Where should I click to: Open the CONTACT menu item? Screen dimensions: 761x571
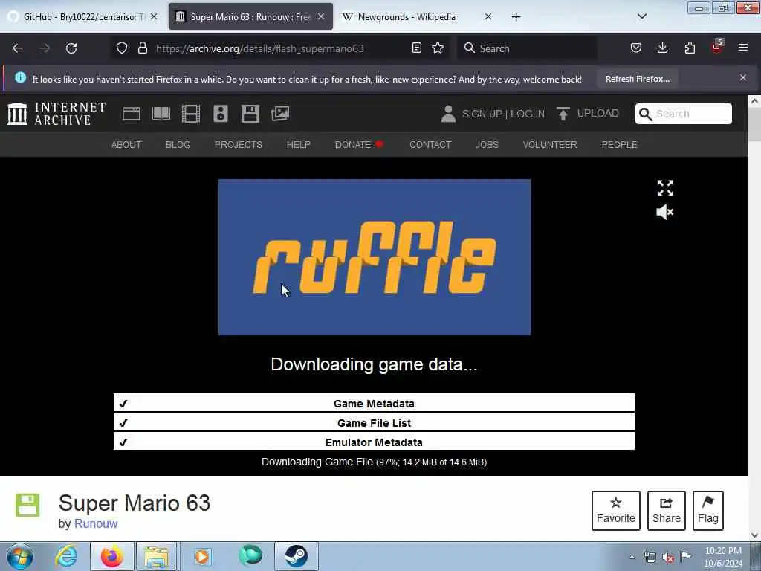[430, 145]
